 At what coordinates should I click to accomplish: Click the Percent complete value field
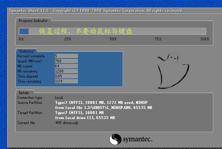[x=66, y=56]
